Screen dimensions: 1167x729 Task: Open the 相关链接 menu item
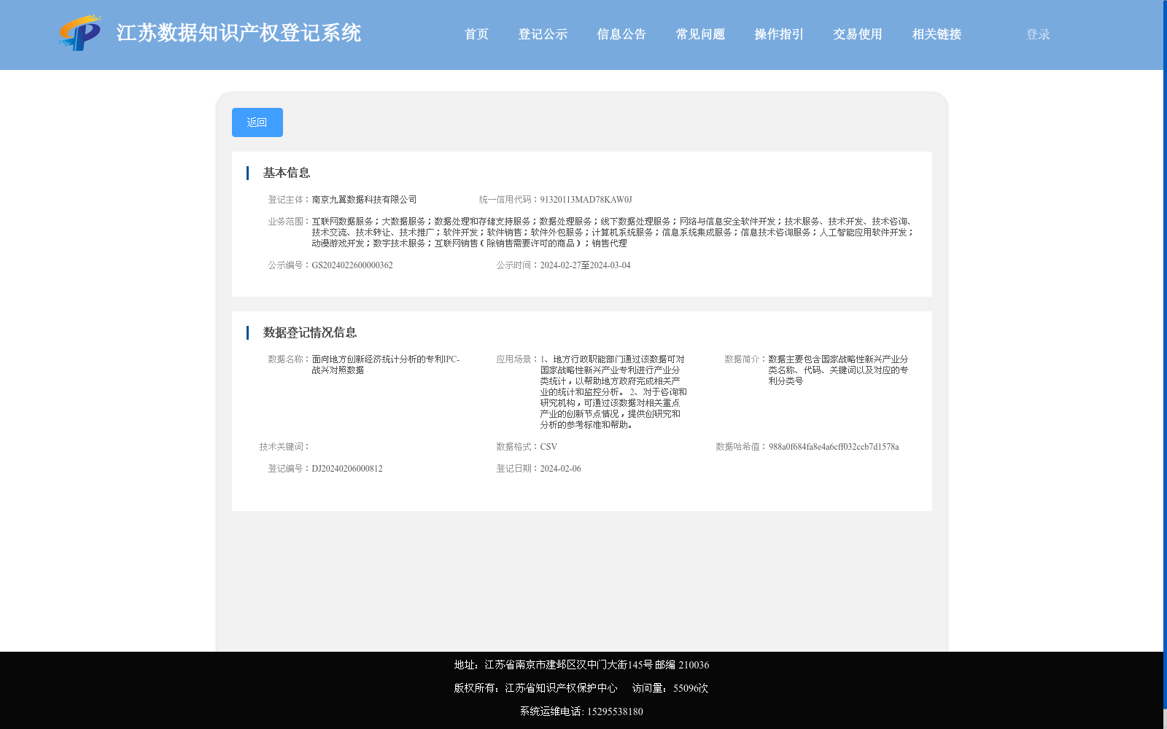937,34
